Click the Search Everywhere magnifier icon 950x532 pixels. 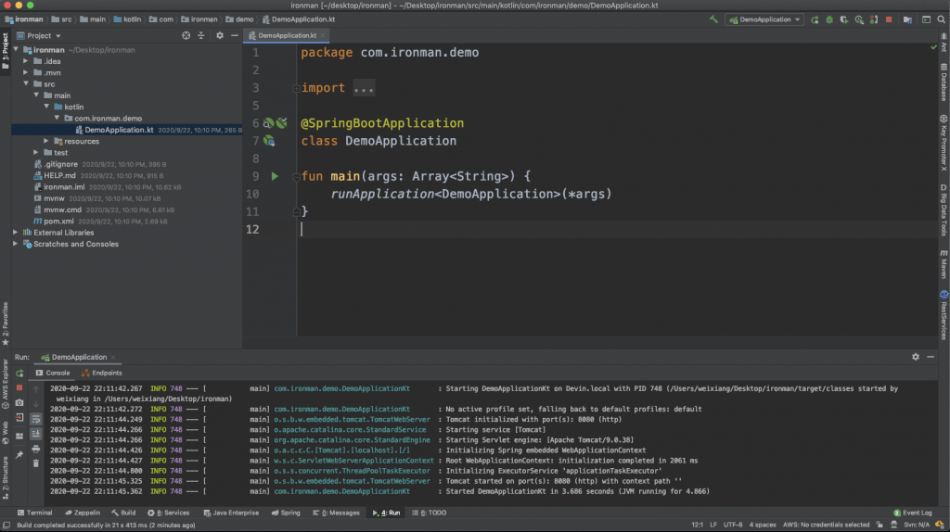tap(941, 19)
